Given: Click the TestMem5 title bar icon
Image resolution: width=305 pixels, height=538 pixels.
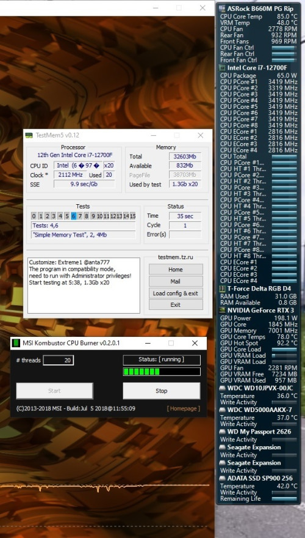Looking at the screenshot, I should click(29, 135).
